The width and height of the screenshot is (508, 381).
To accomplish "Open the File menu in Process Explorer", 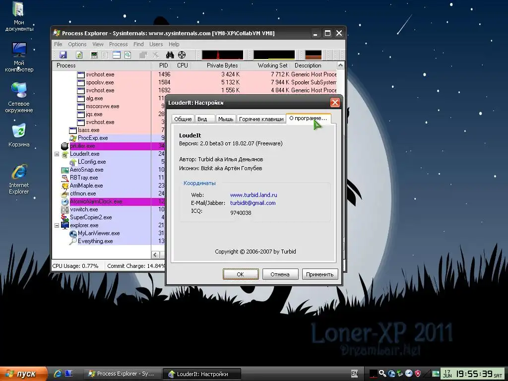I will (58, 44).
